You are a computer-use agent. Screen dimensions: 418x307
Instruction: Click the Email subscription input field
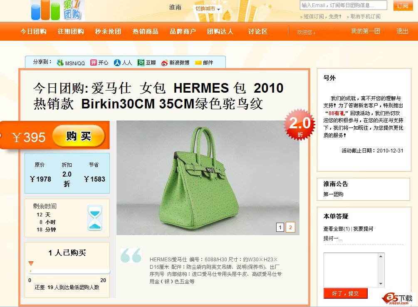(344, 5)
